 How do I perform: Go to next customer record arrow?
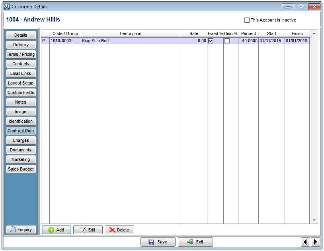coord(315,242)
